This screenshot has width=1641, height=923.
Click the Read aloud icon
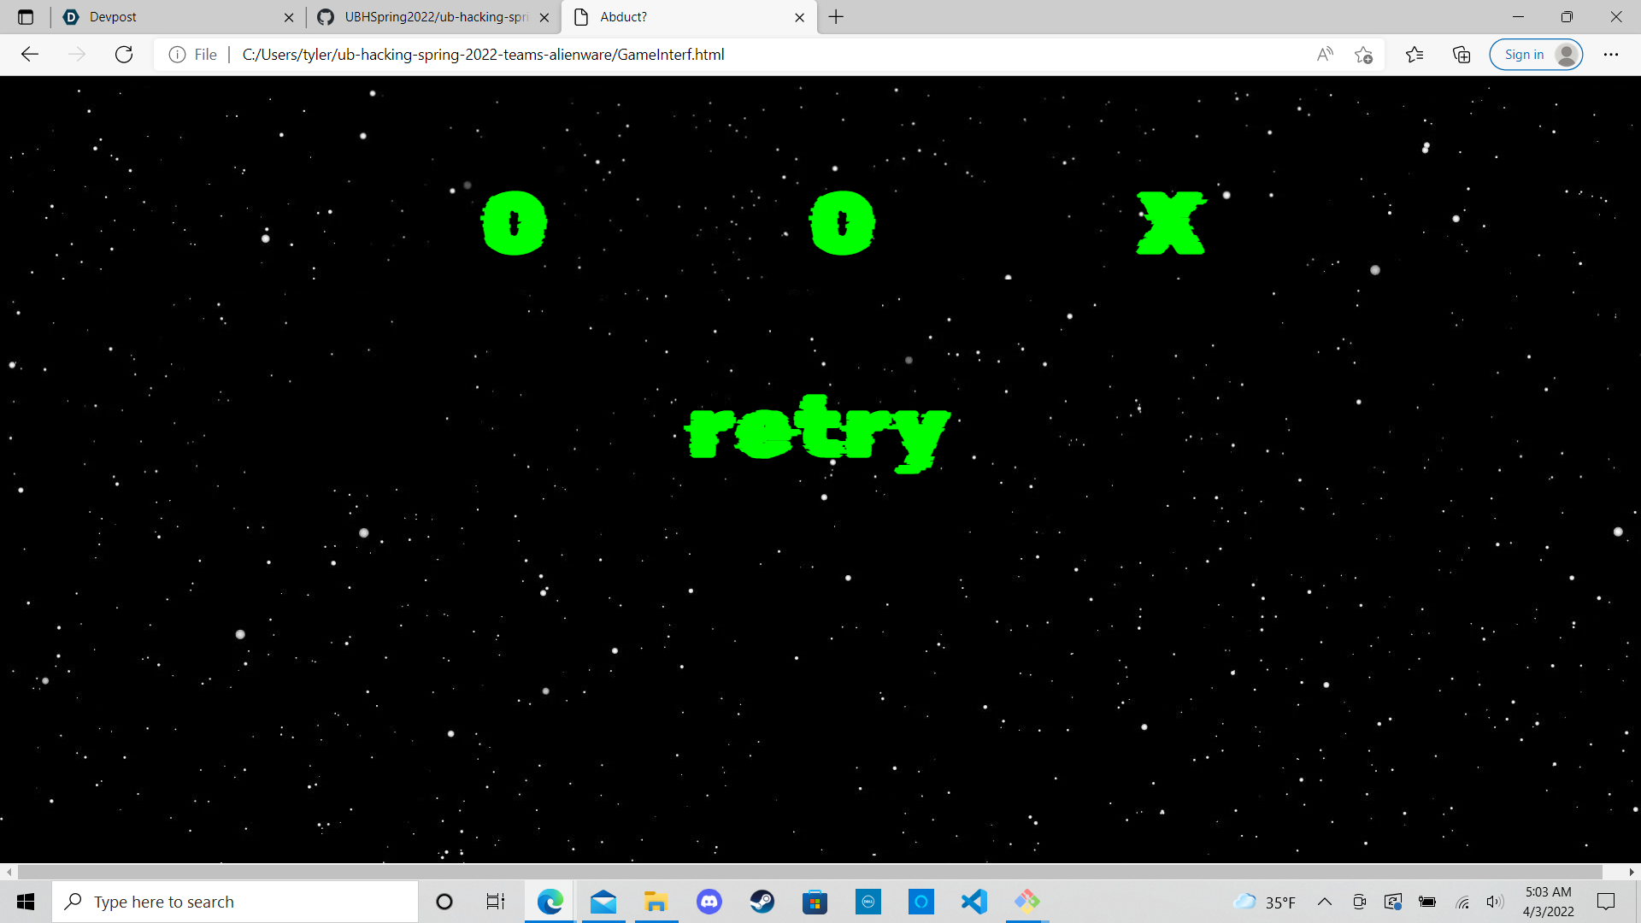click(x=1325, y=55)
